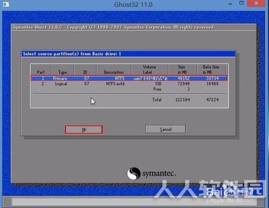The width and height of the screenshot is (269, 208).
Task: Click the Symantec logo
Action: pos(151,173)
